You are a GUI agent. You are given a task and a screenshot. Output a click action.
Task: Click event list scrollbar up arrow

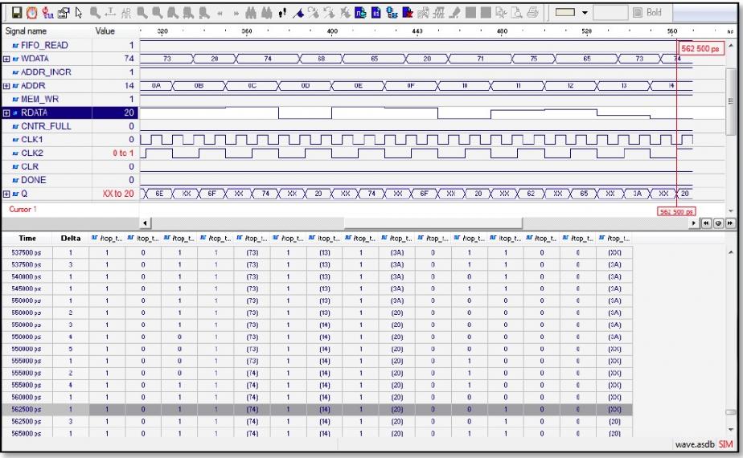pos(731,252)
